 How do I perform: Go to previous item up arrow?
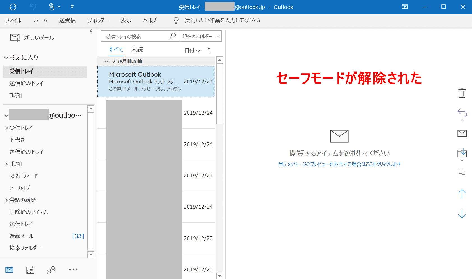point(462,193)
